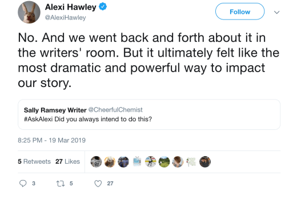297x206 pixels.
Task: Like the tweet with the heart icon
Action: 98,184
